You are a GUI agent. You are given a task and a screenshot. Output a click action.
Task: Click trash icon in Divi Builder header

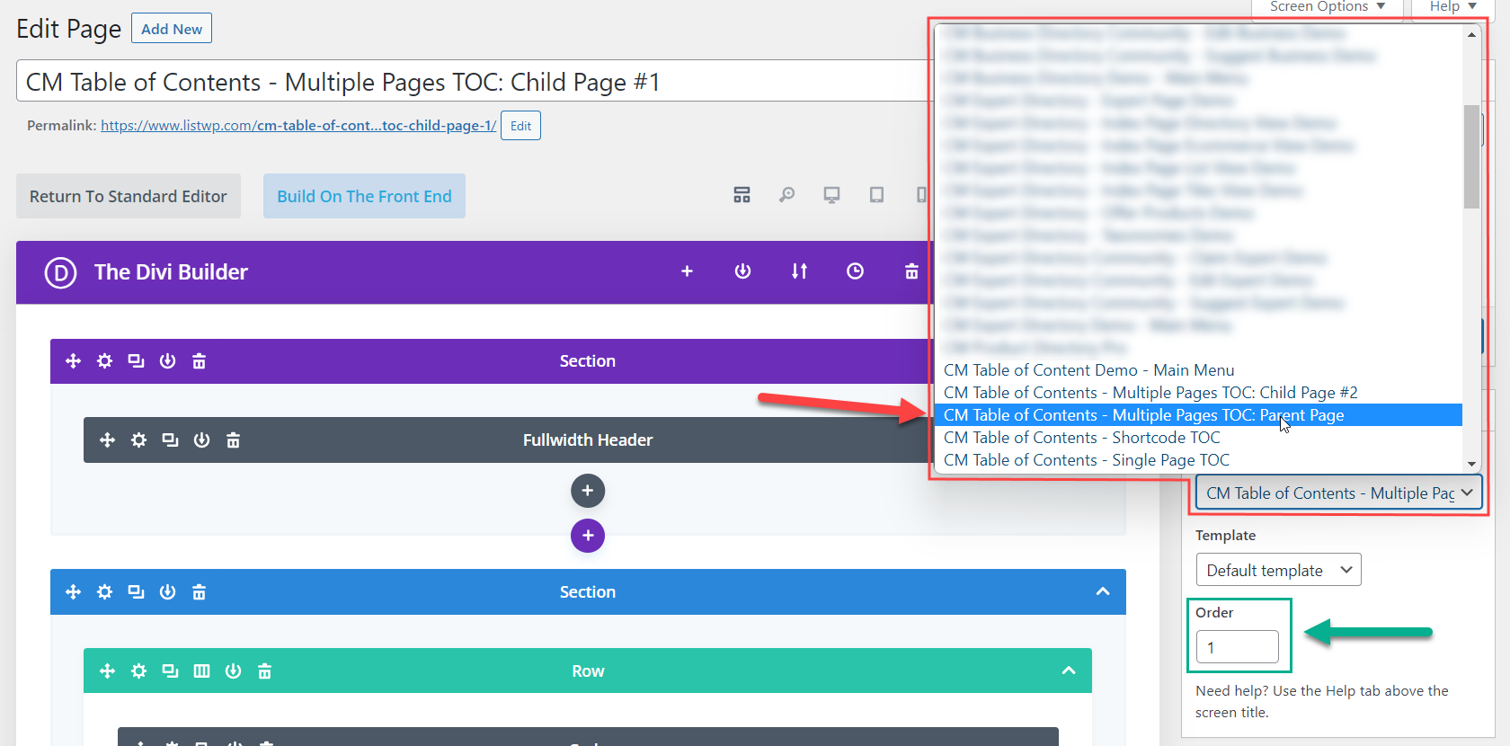pos(911,271)
